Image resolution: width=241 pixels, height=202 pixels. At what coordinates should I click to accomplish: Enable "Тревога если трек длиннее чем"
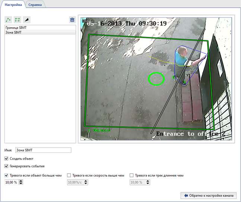[x=131, y=175]
